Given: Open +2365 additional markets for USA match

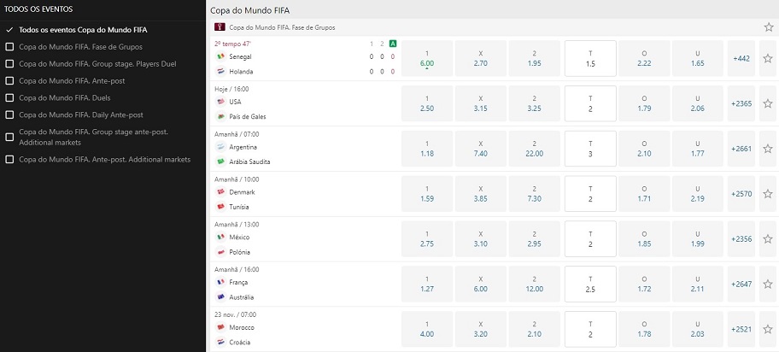Looking at the screenshot, I should (x=741, y=104).
